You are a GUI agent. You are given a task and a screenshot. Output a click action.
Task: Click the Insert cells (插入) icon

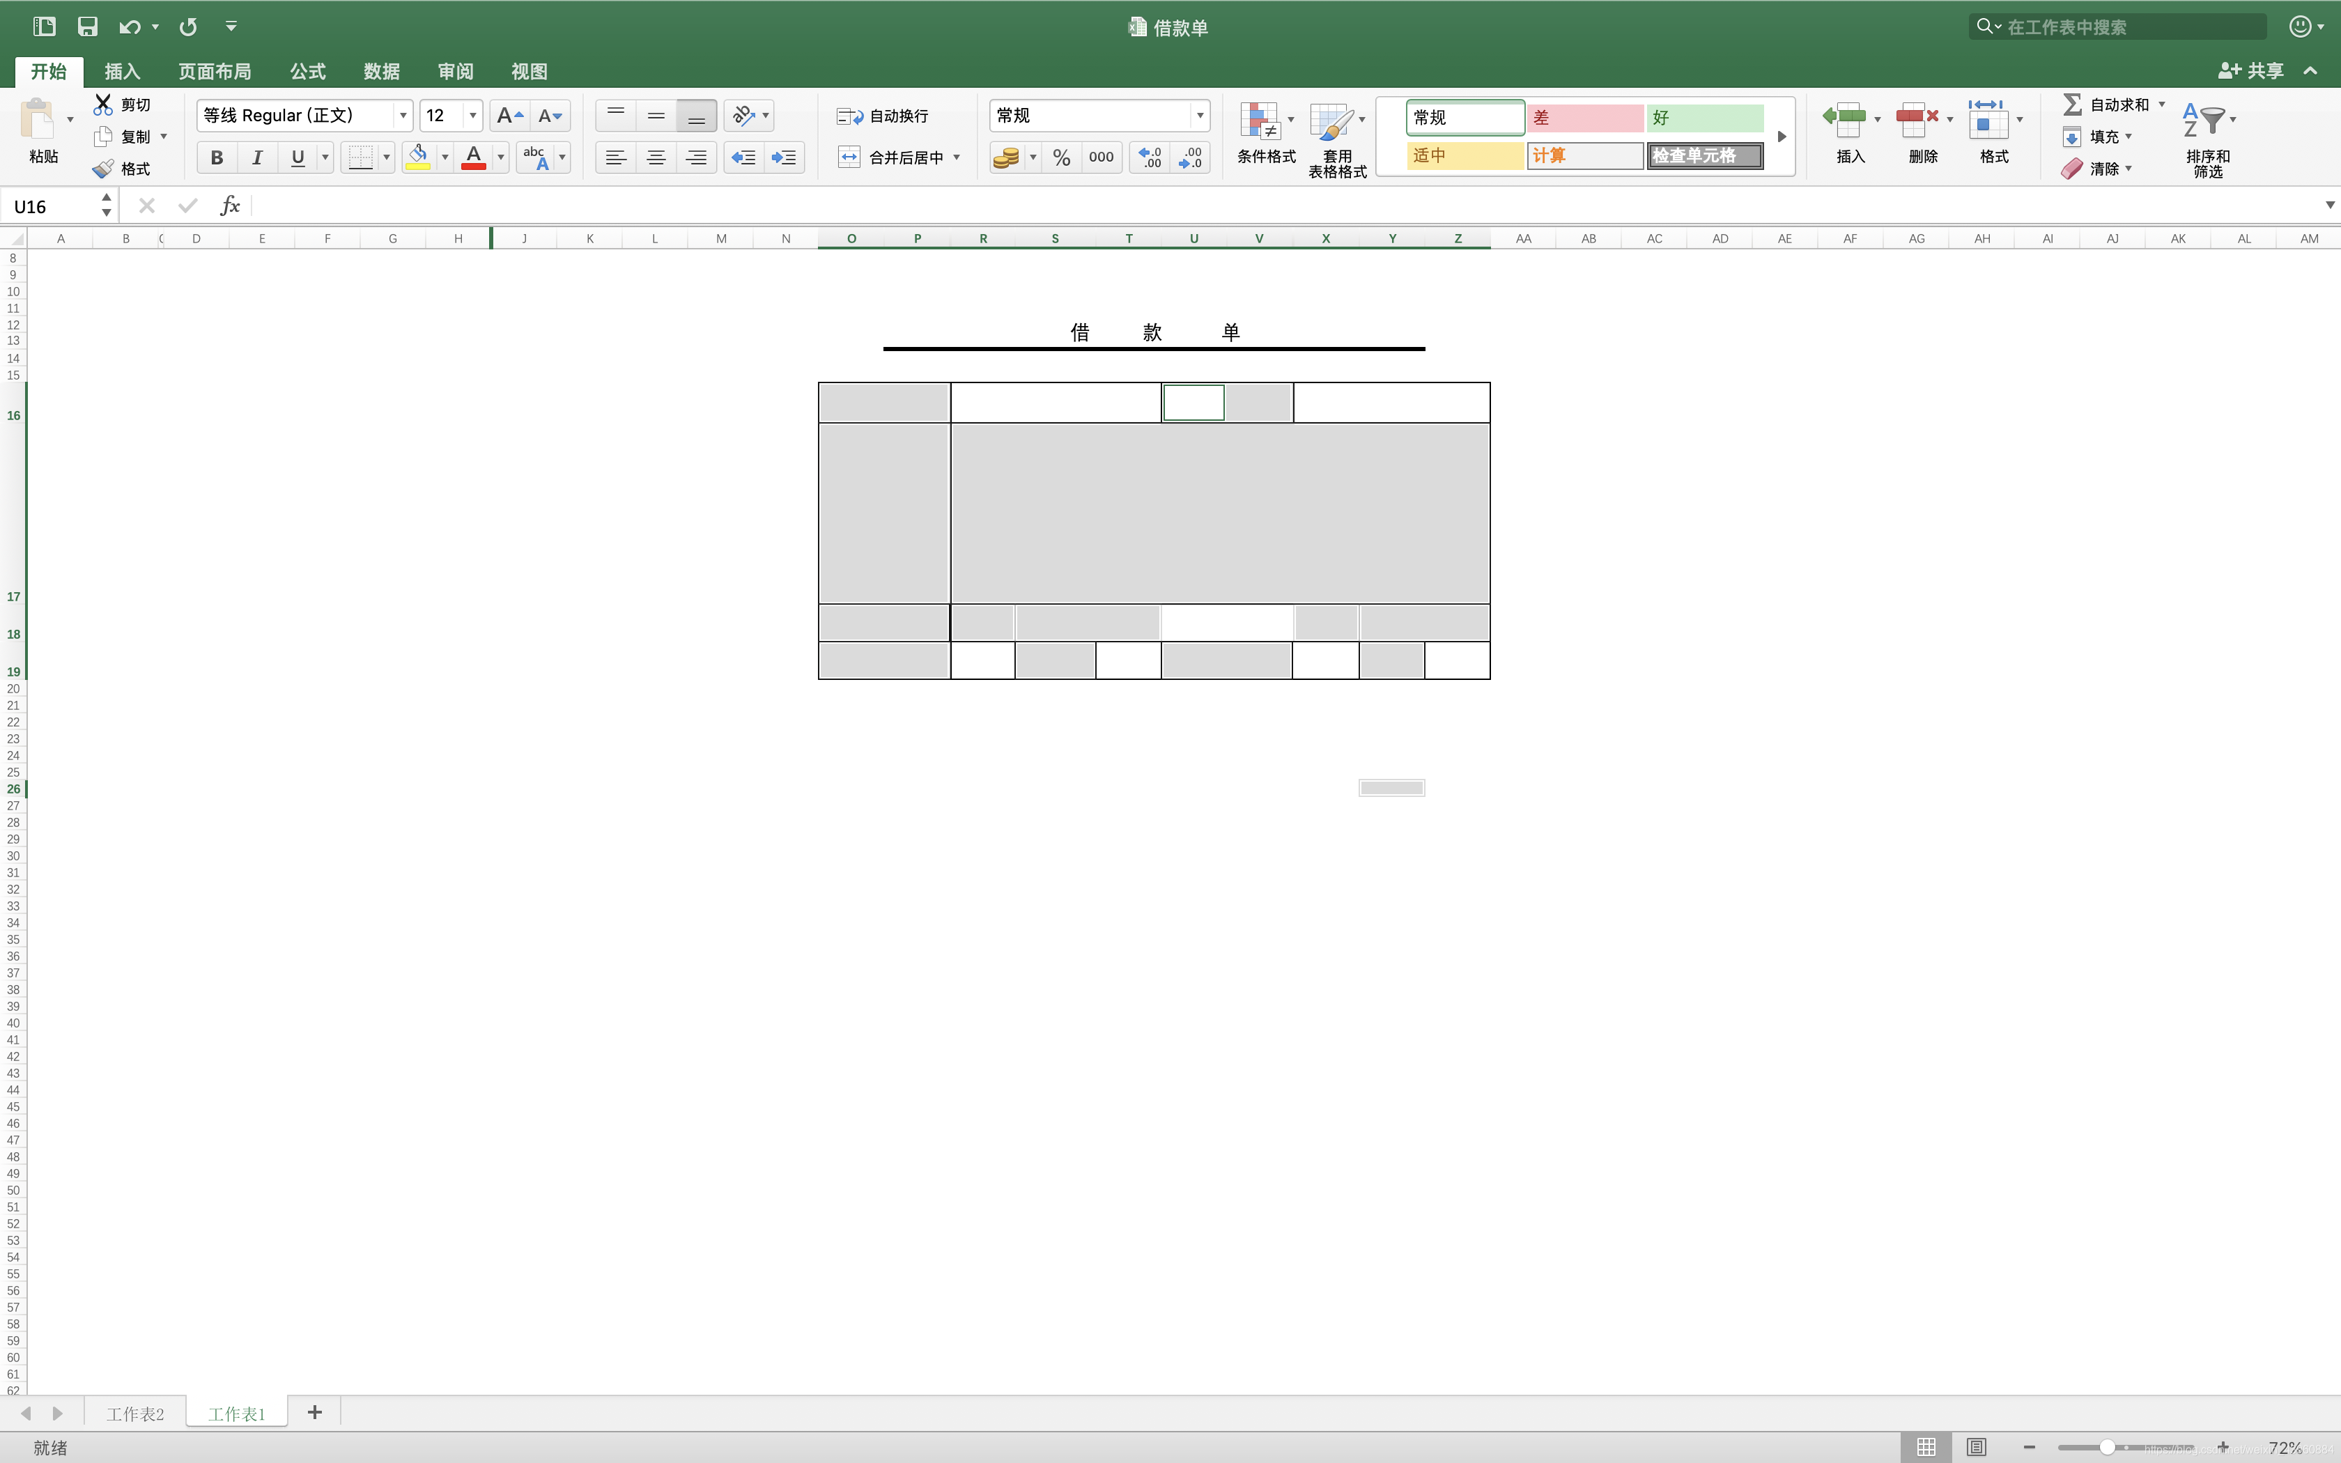coord(1845,120)
